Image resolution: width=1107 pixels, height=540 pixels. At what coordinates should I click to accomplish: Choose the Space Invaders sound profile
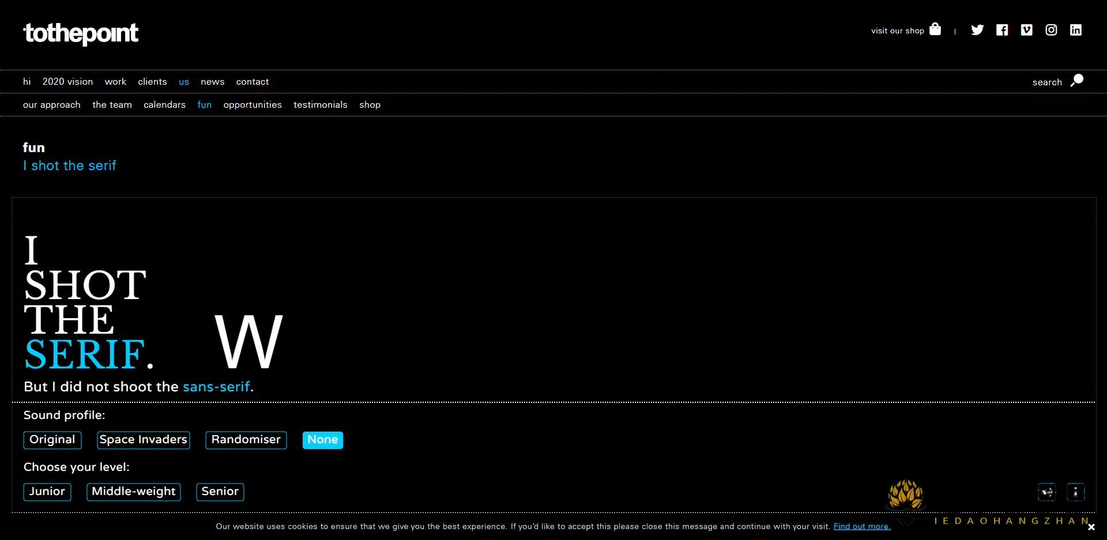tap(143, 440)
